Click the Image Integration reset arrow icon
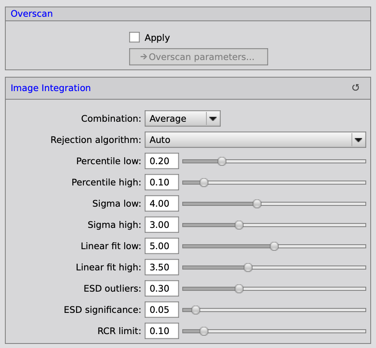 click(x=356, y=88)
